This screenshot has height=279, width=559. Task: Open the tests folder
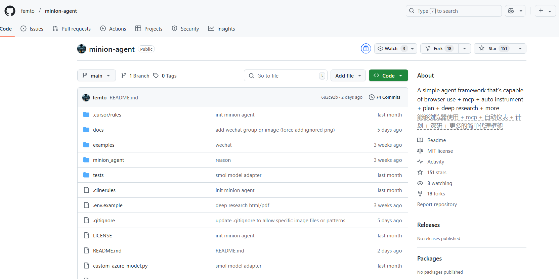(98, 175)
